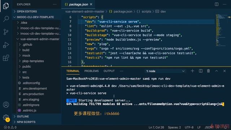Open the .eslintignore file
This screenshot has height=130, width=231.
36,105
